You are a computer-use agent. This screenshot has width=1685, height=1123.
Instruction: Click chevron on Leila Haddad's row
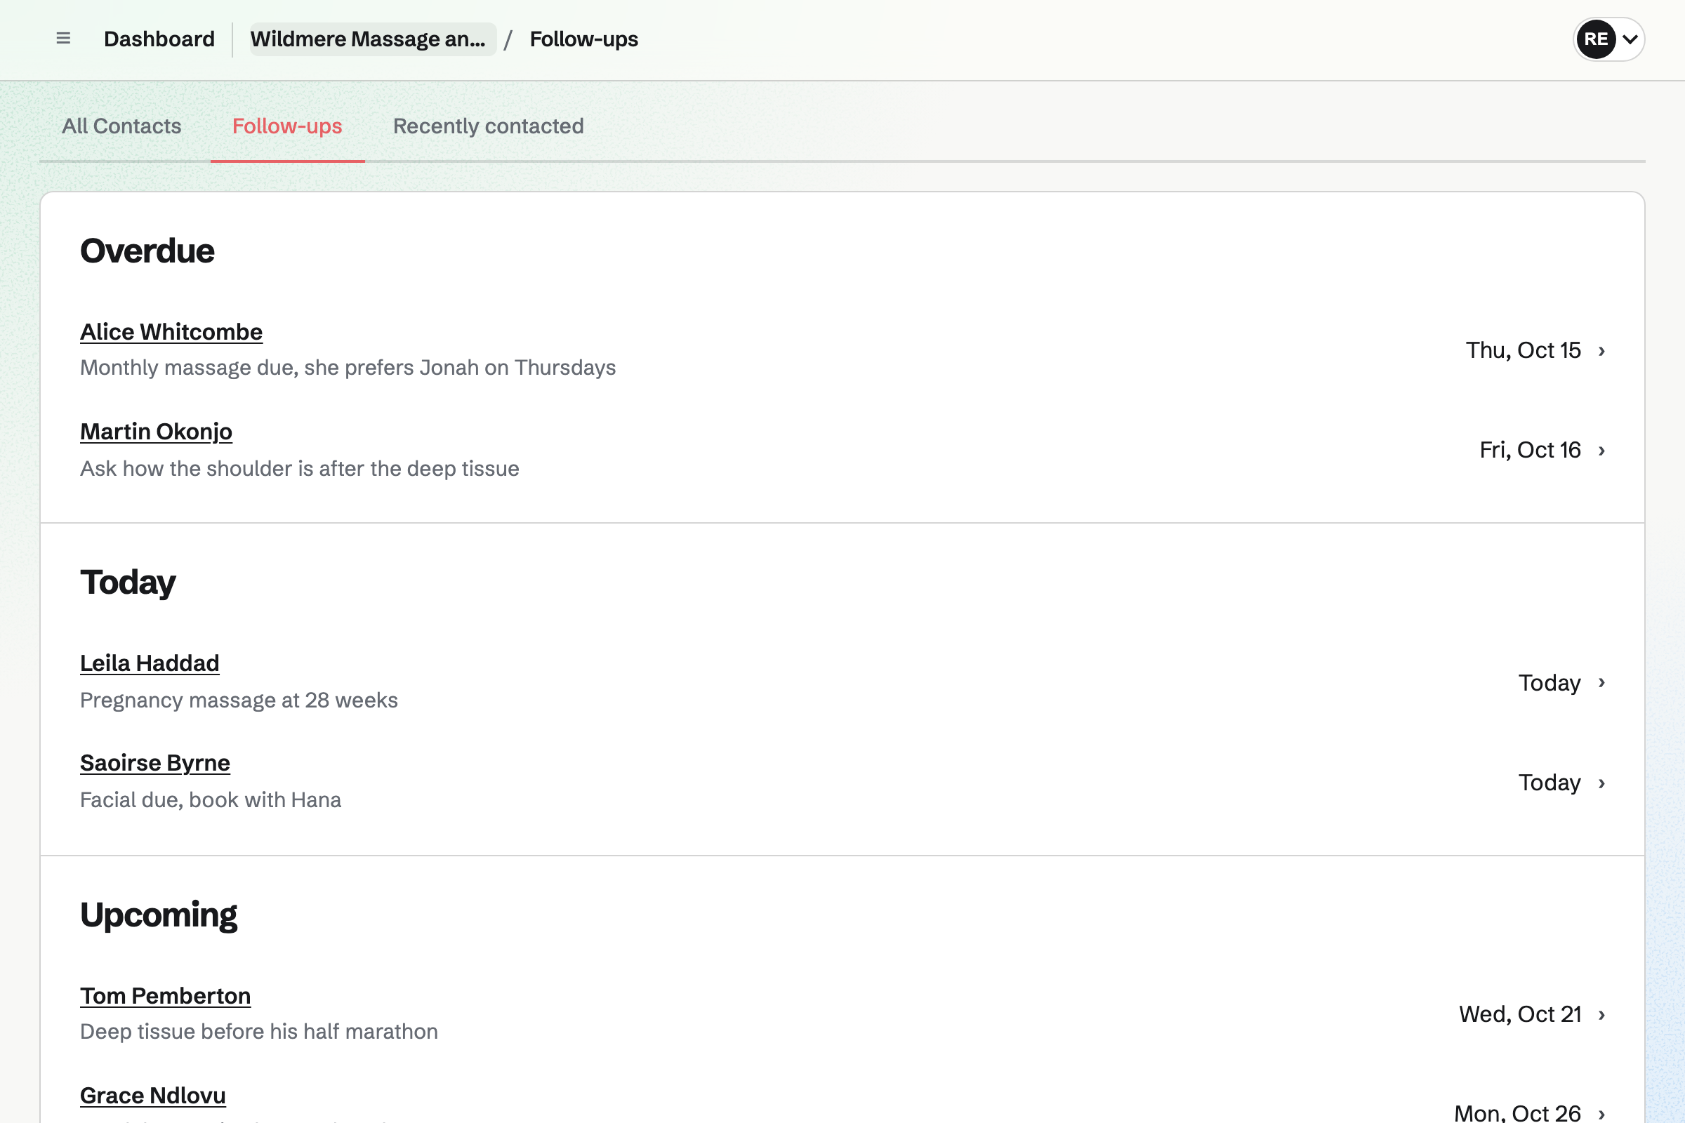tap(1602, 682)
